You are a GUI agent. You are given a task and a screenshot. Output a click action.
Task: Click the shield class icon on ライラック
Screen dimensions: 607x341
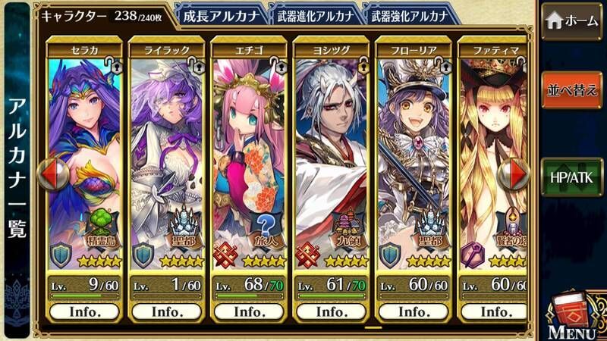[143, 255]
